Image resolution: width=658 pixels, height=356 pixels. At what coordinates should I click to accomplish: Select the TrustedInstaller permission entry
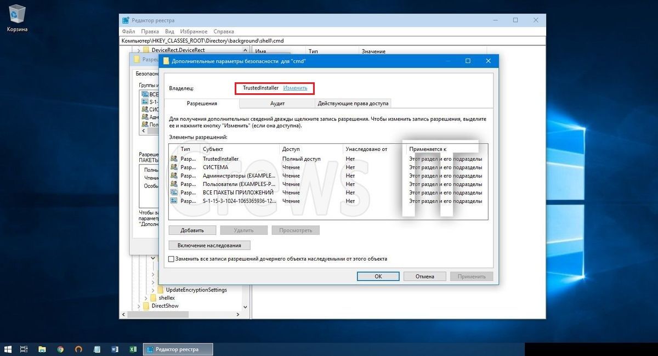(328, 159)
